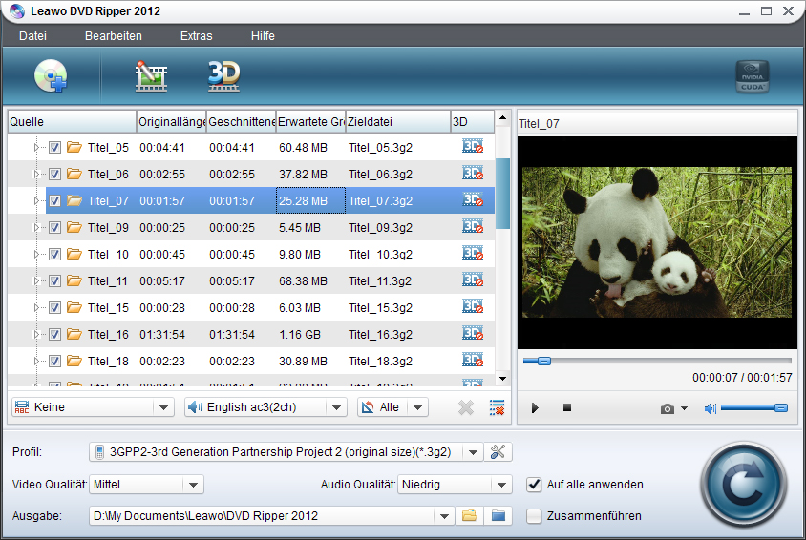Viewport: 806px width, 540px height.
Task: Open the Profil format dropdown
Action: click(x=286, y=452)
